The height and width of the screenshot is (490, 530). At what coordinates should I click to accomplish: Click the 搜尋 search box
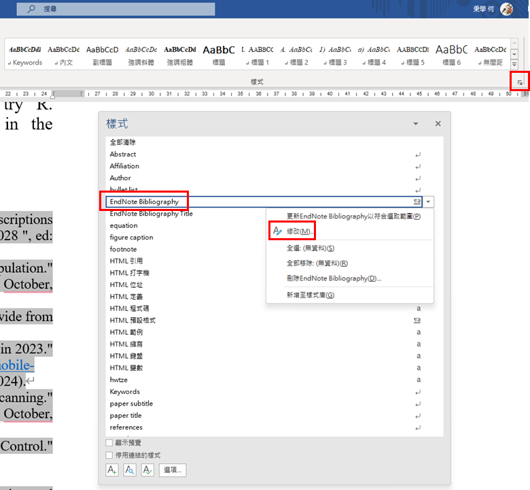click(x=116, y=9)
